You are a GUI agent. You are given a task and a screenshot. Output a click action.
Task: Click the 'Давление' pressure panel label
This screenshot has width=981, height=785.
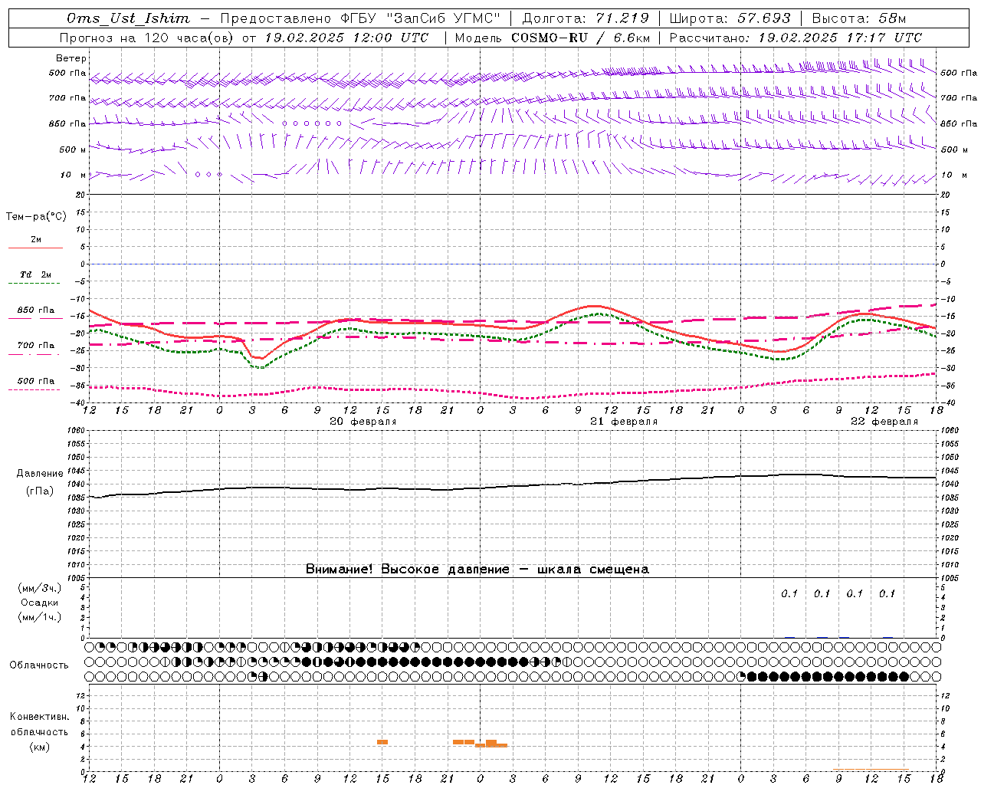point(39,474)
